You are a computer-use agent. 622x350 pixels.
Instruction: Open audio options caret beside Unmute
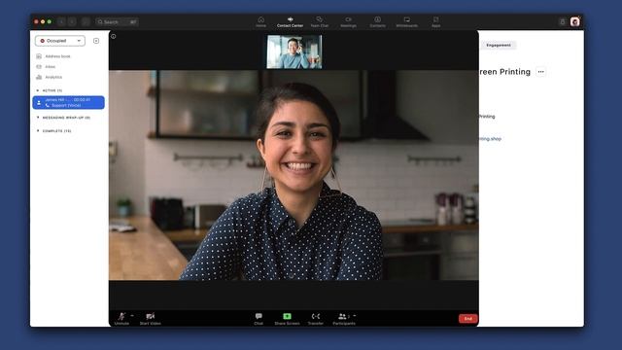point(132,316)
